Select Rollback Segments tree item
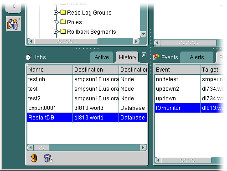This screenshot has height=171, width=227. pyautogui.click(x=92, y=32)
